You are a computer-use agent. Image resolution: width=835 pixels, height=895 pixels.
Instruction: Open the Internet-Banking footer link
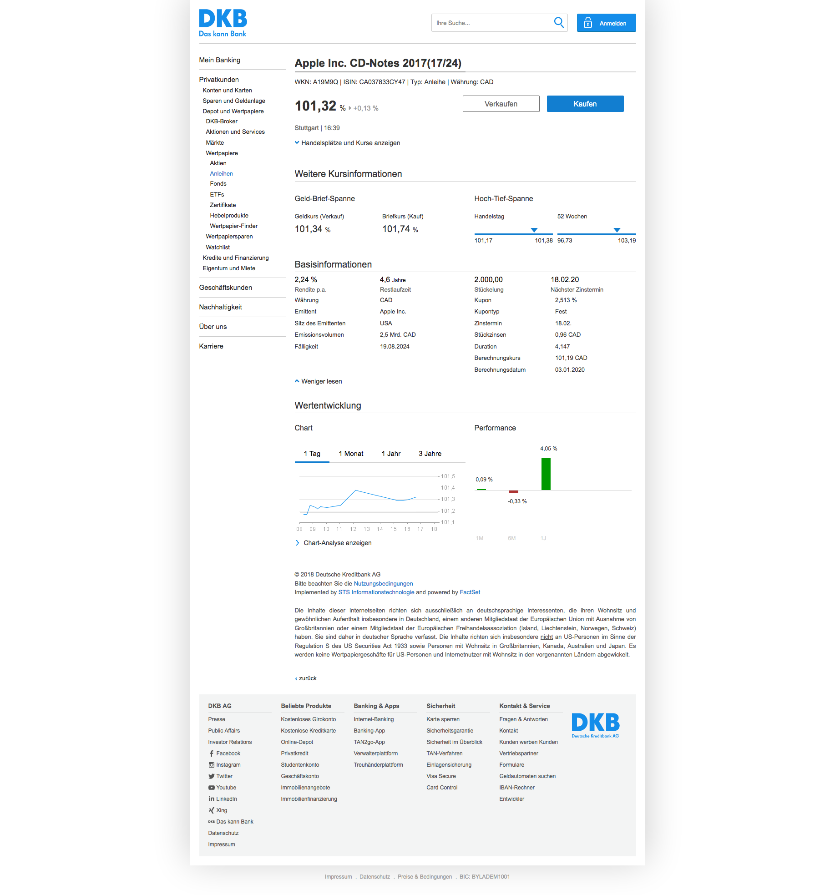[x=374, y=719]
